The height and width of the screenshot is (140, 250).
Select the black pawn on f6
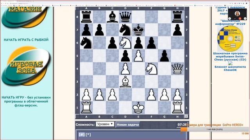[152, 43]
